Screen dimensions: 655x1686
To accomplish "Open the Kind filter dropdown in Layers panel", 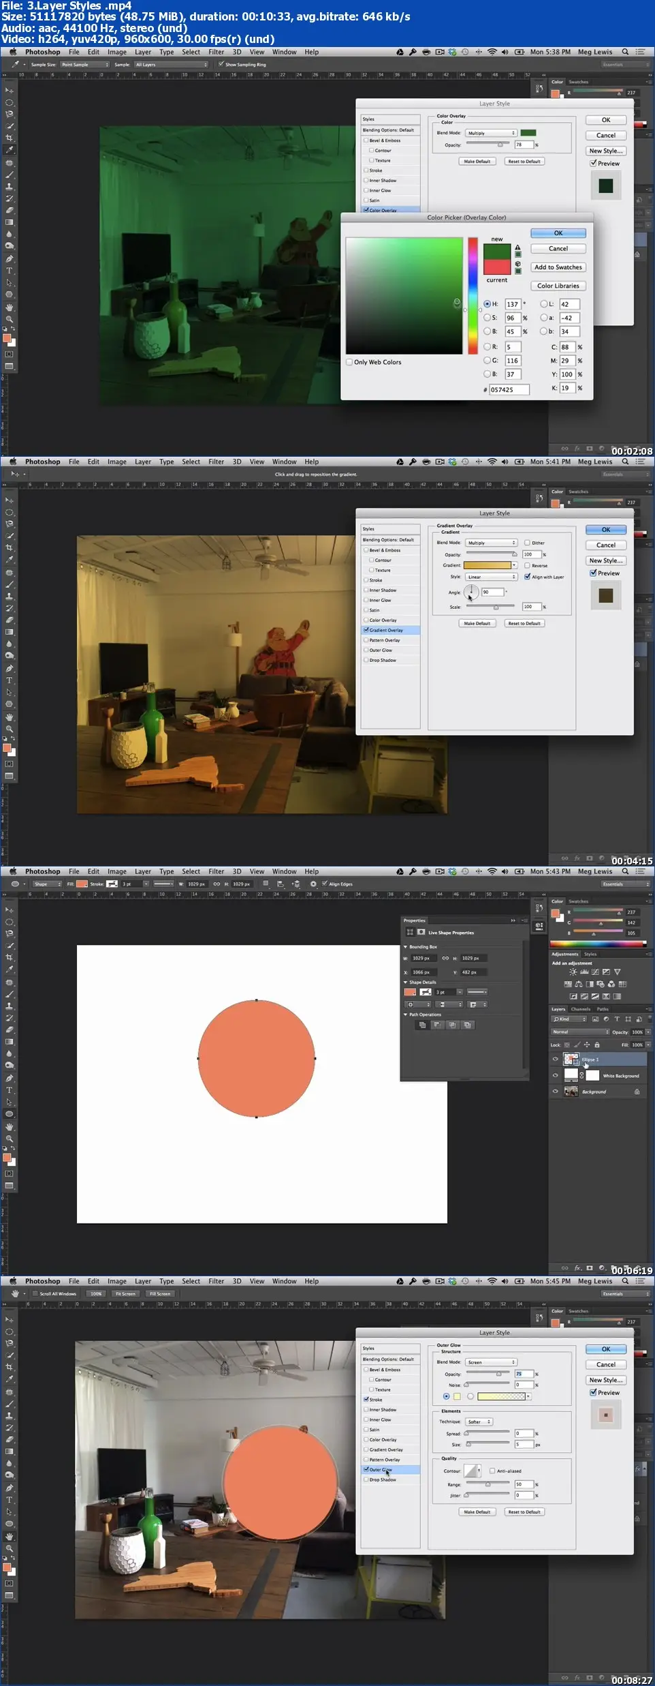I will (x=569, y=1019).
